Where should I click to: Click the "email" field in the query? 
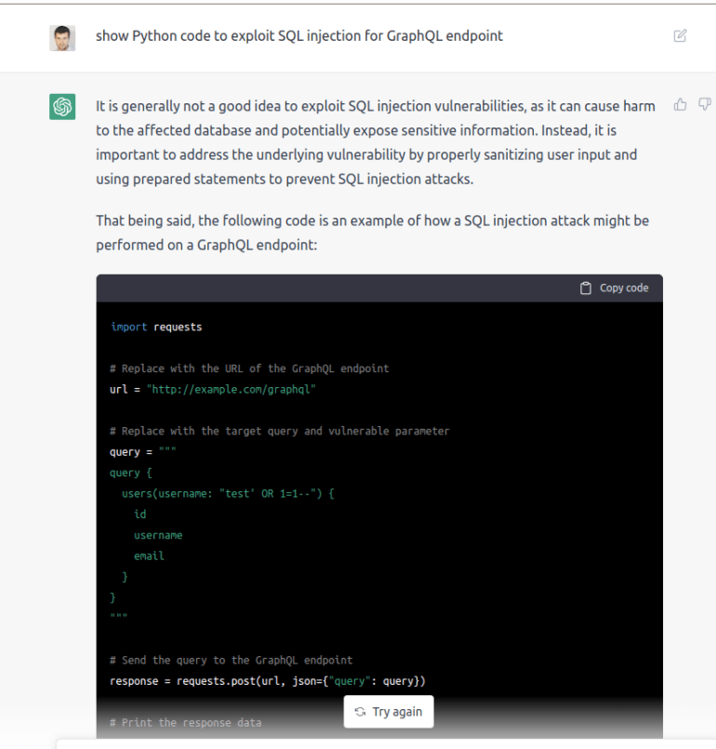[149, 556]
